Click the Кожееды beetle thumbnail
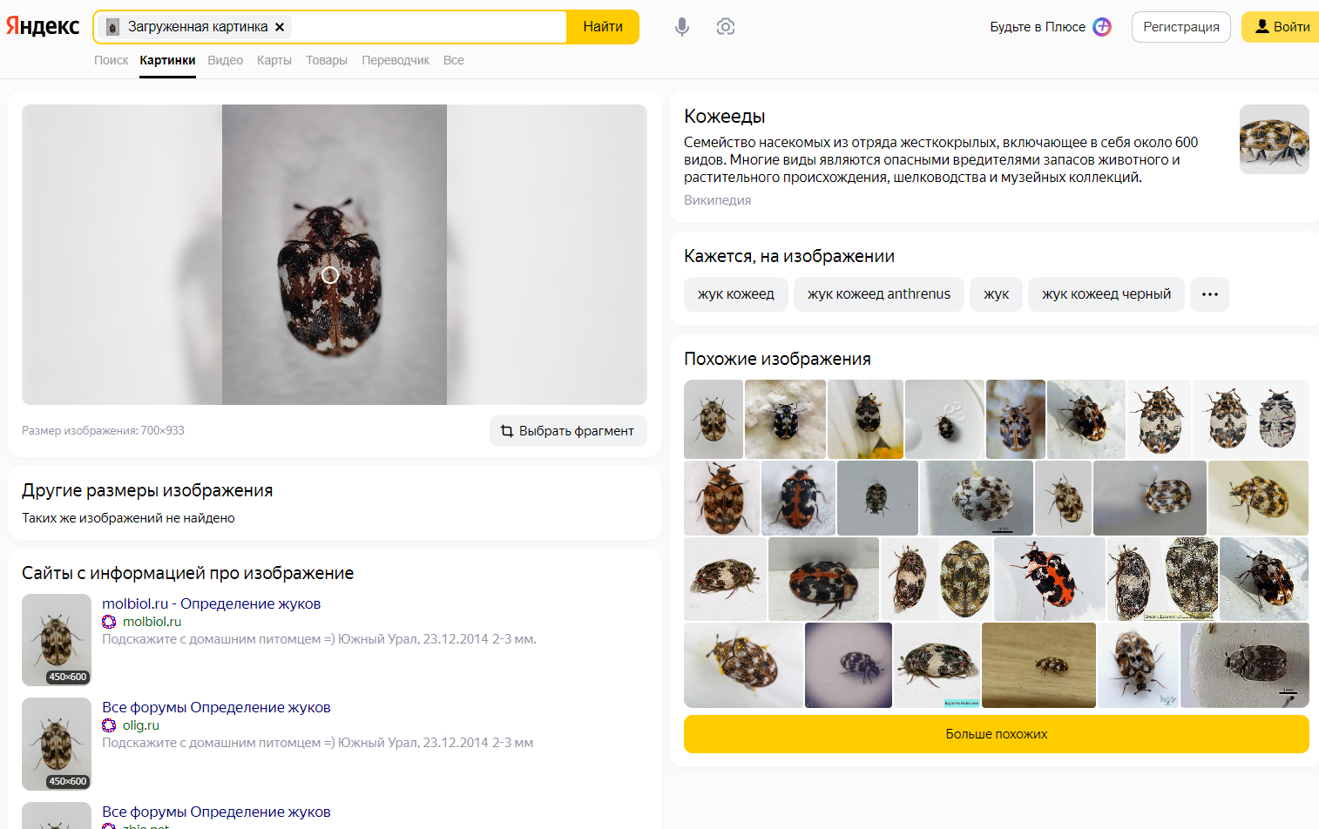1319x829 pixels. tap(1274, 139)
